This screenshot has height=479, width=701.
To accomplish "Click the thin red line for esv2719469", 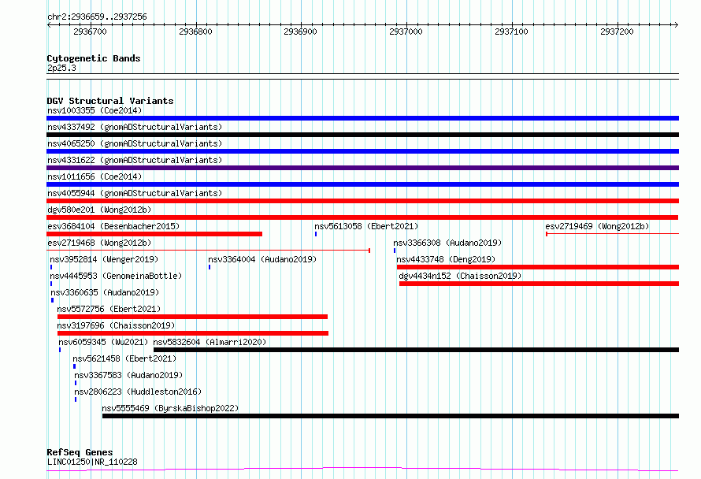I will click(x=612, y=233).
